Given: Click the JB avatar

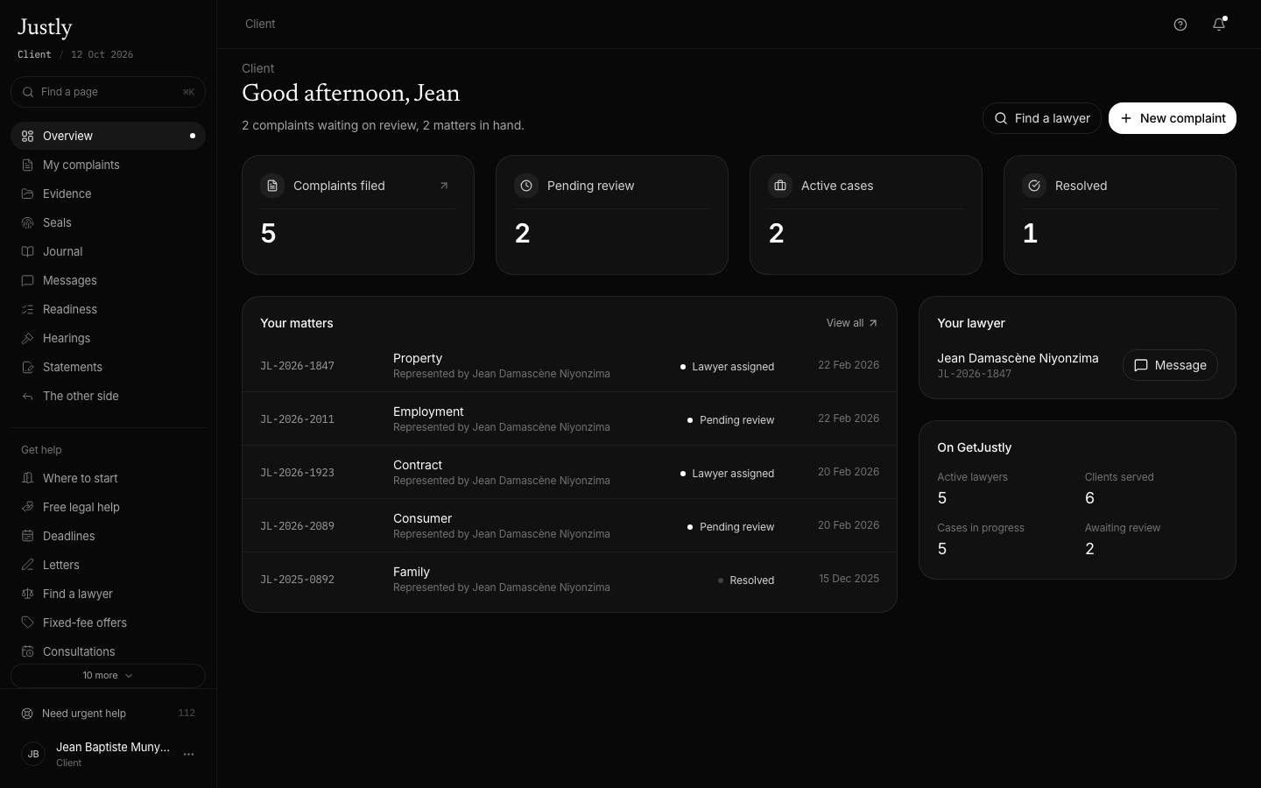Looking at the screenshot, I should (33, 754).
